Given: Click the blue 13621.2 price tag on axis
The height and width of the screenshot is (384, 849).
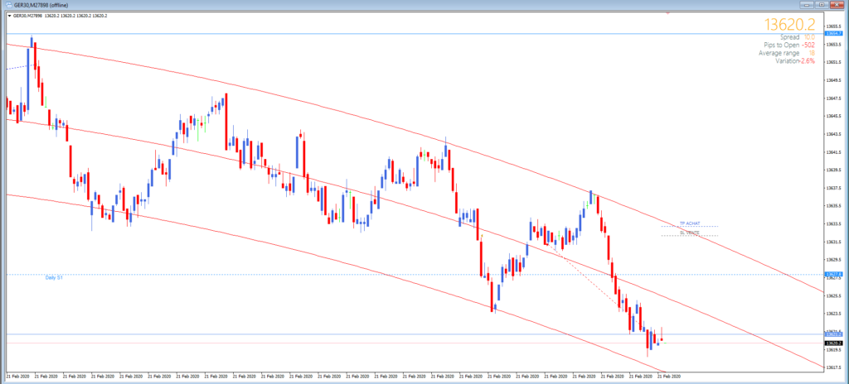Looking at the screenshot, I should click(832, 334).
